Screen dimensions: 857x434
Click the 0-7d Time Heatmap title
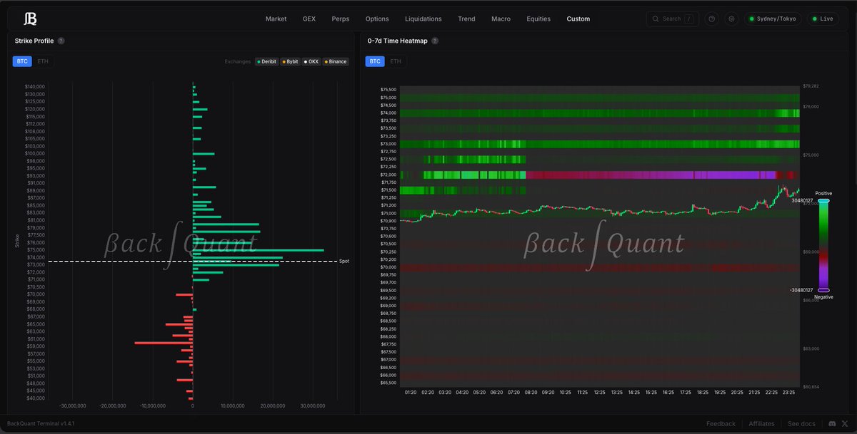tap(397, 41)
